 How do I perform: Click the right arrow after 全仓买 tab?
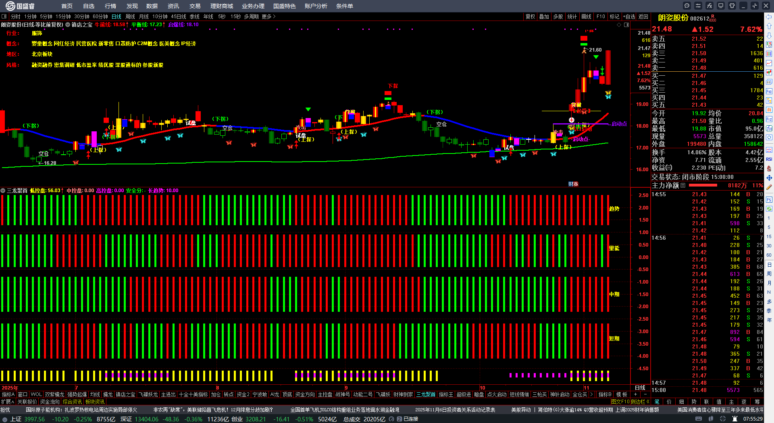pyautogui.click(x=591, y=394)
